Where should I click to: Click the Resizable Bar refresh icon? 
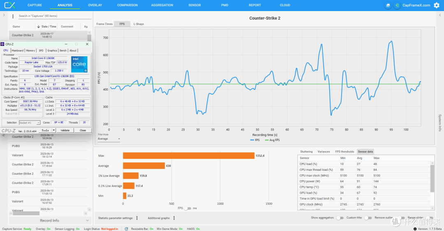126,229
